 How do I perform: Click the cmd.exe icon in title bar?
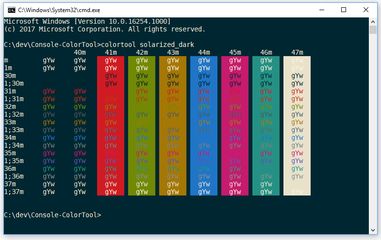pos(12,10)
